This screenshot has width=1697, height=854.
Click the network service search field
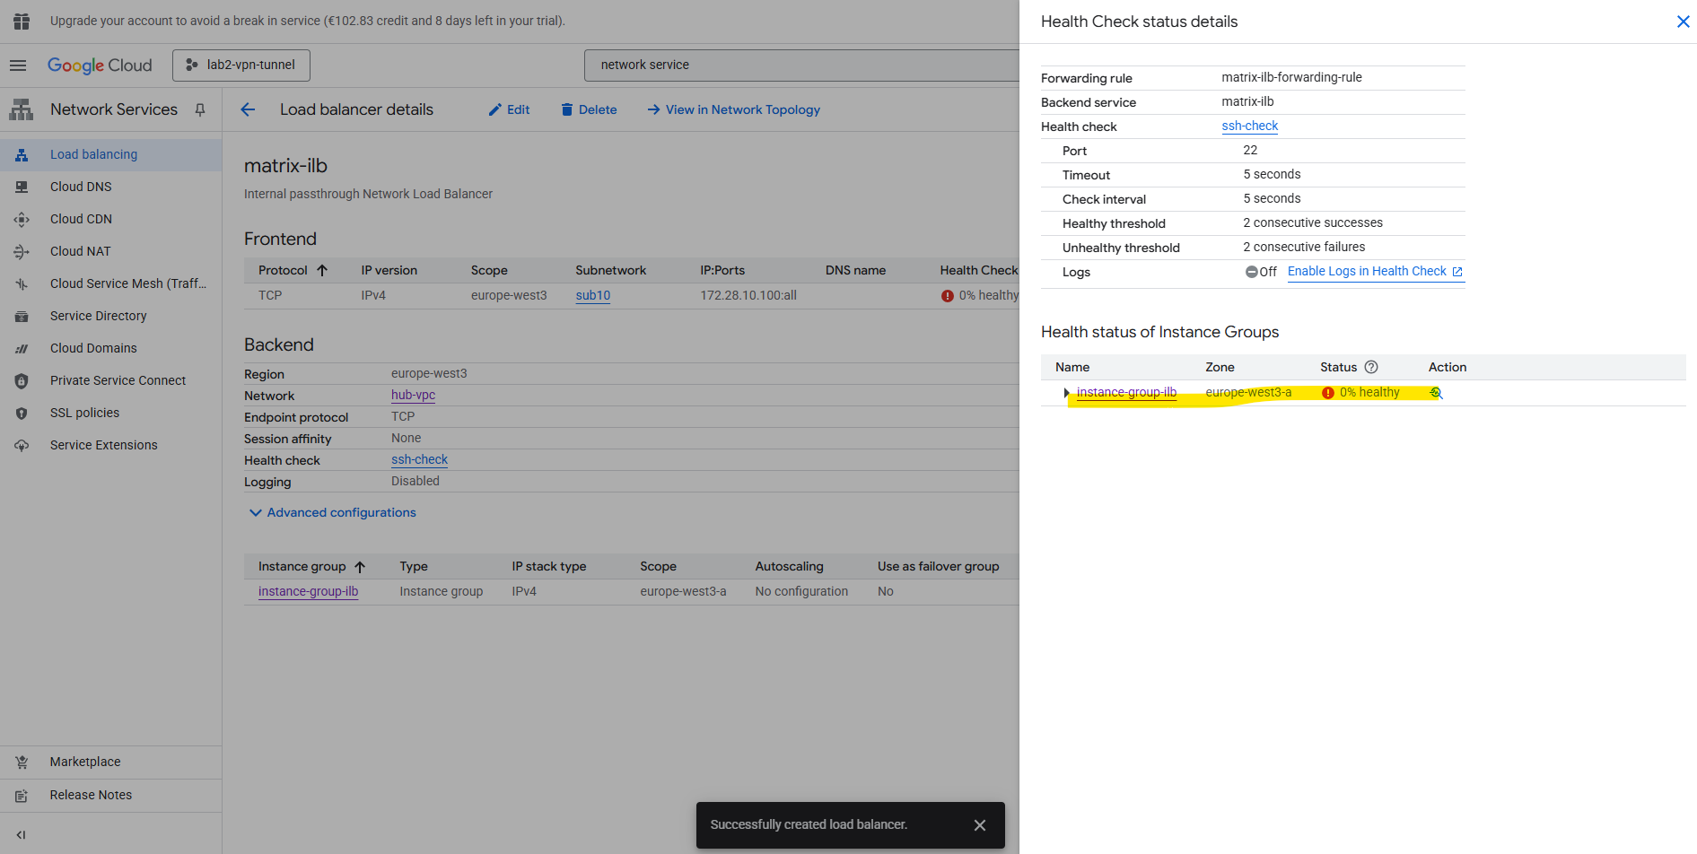(799, 65)
